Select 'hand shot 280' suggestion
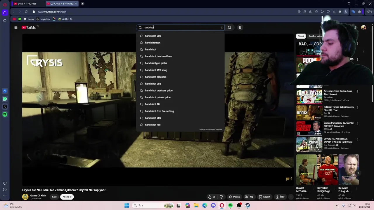This screenshot has height=210, width=374. [x=180, y=118]
